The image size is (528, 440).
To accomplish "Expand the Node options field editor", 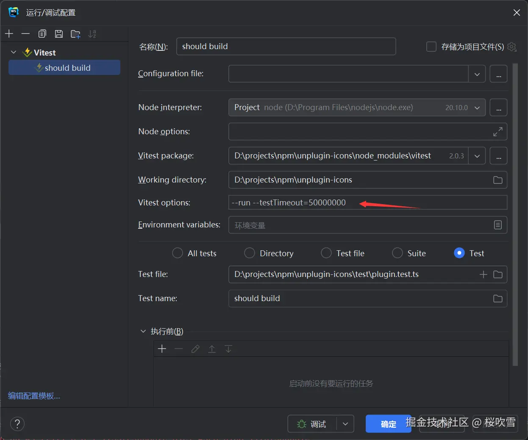I will (x=498, y=132).
